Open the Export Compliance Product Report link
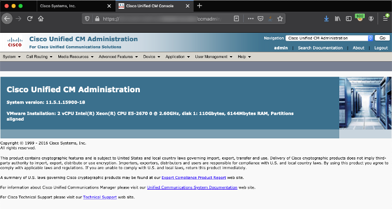This screenshot has height=209, width=392. tap(194, 178)
